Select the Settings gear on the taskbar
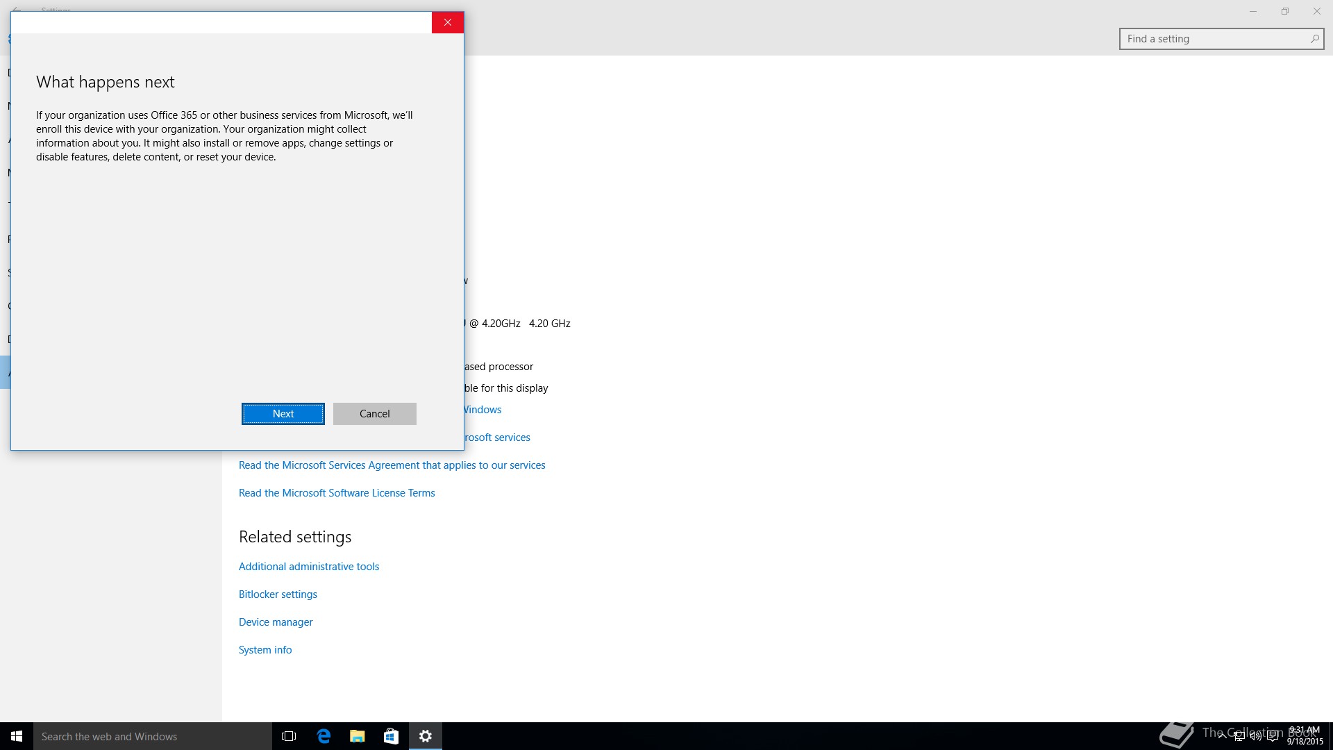The width and height of the screenshot is (1333, 750). point(426,736)
